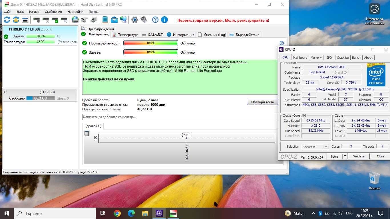The height and width of the screenshot is (219, 390).
Task: Click the Windows search box
Action: (55, 213)
